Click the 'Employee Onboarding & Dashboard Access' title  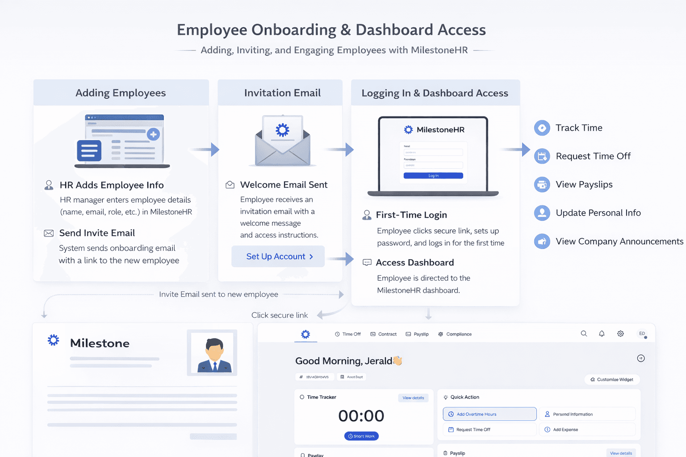coord(331,30)
